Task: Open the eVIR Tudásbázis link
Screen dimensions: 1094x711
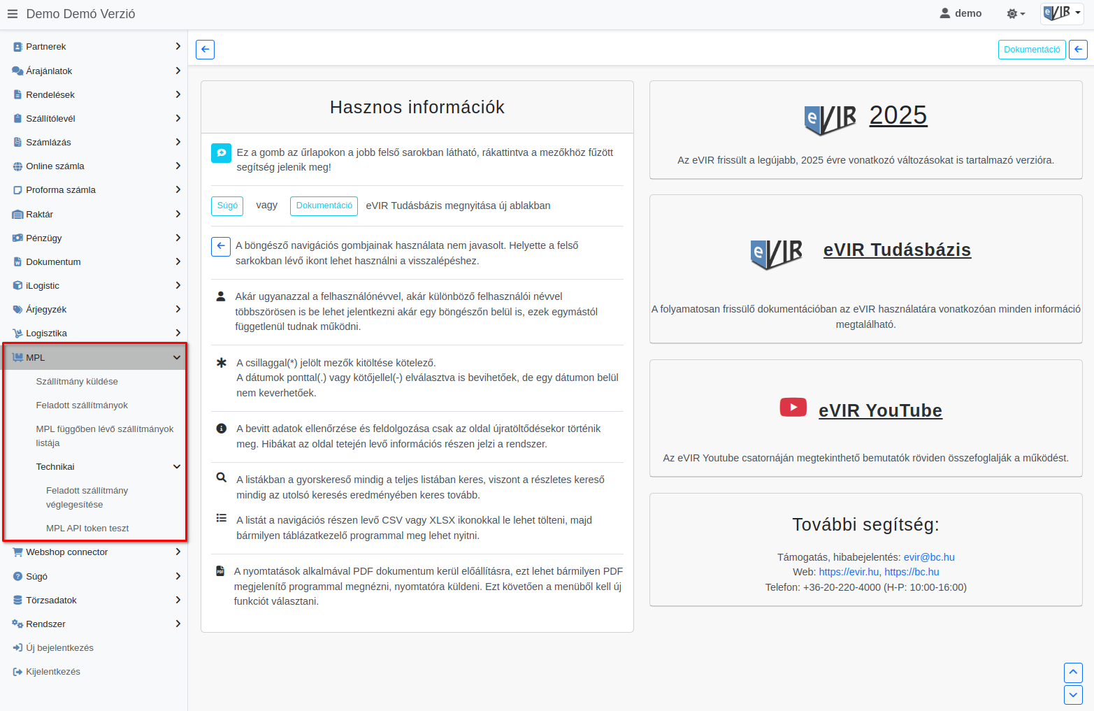Action: click(897, 250)
